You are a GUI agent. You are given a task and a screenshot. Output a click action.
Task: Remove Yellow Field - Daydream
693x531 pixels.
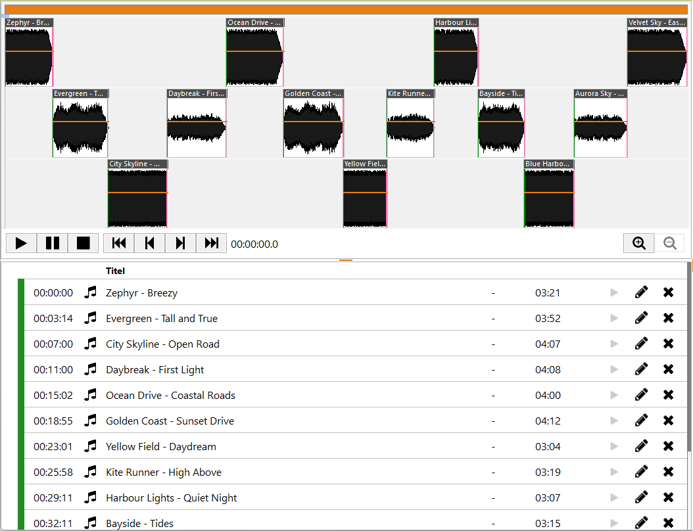point(668,446)
